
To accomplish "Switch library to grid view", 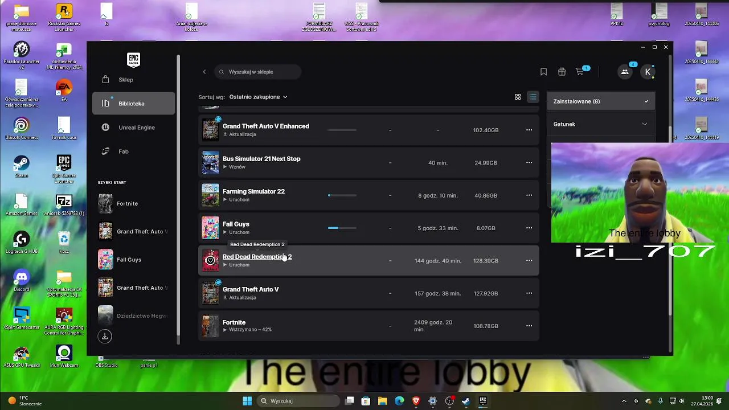I will tap(518, 97).
